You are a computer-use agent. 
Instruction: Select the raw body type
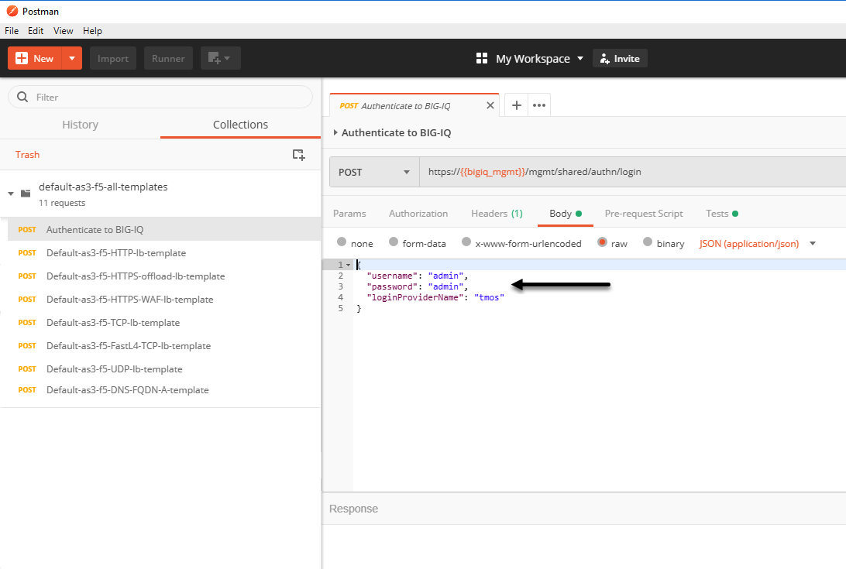tap(602, 242)
